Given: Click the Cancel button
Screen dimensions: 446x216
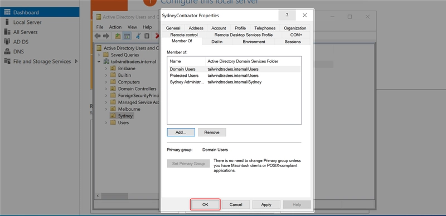Looking at the screenshot, I should [x=235, y=205].
